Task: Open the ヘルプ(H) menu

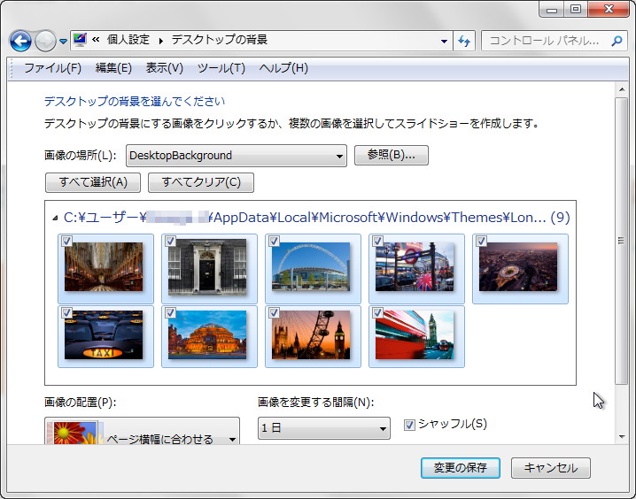Action: click(283, 68)
